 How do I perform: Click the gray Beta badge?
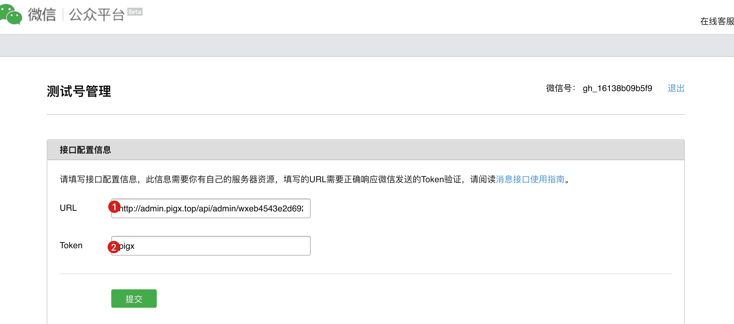tap(135, 12)
